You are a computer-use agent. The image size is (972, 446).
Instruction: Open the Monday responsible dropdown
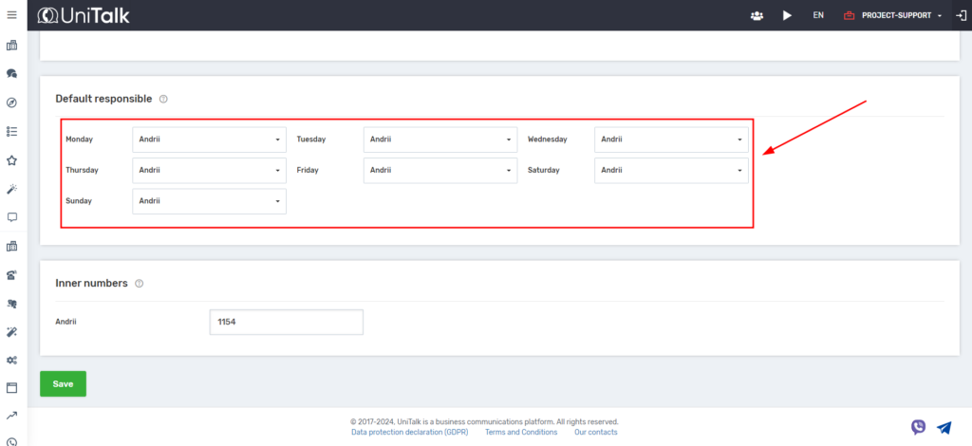pyautogui.click(x=209, y=139)
